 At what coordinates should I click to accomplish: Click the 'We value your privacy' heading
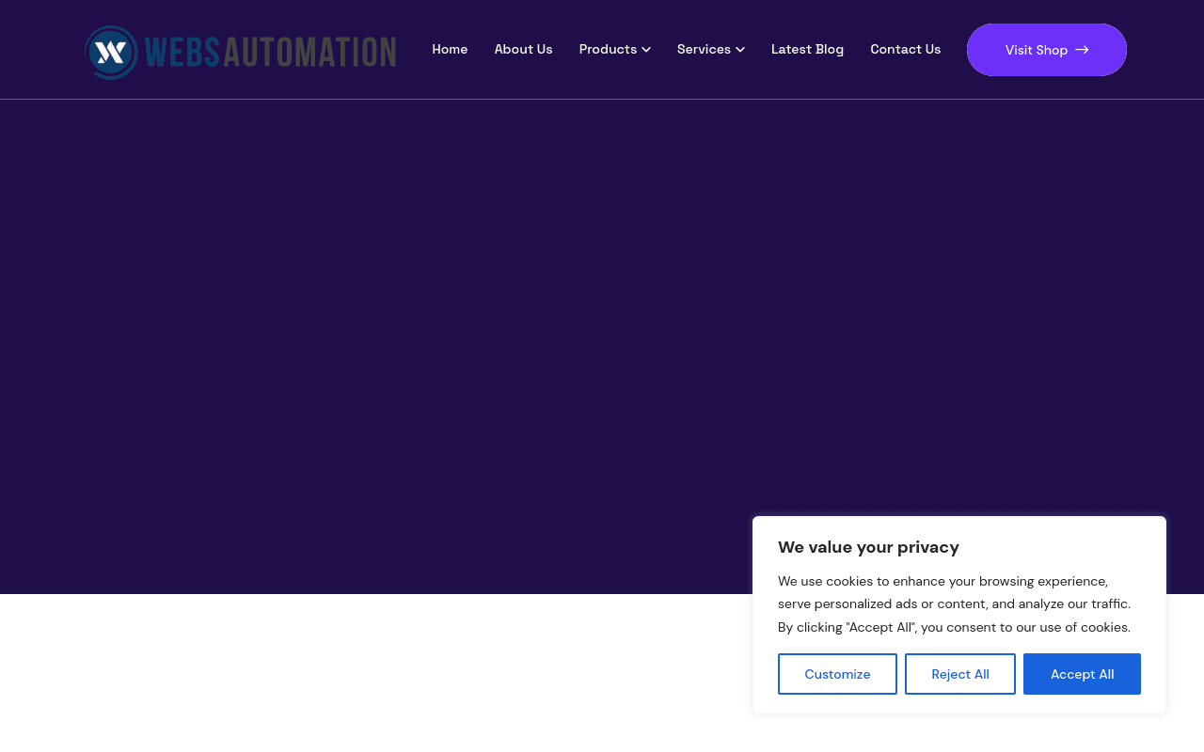[x=868, y=547]
